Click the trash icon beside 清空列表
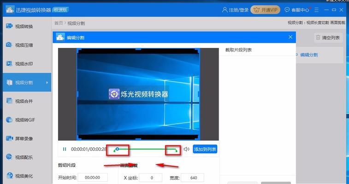 (x=318, y=38)
